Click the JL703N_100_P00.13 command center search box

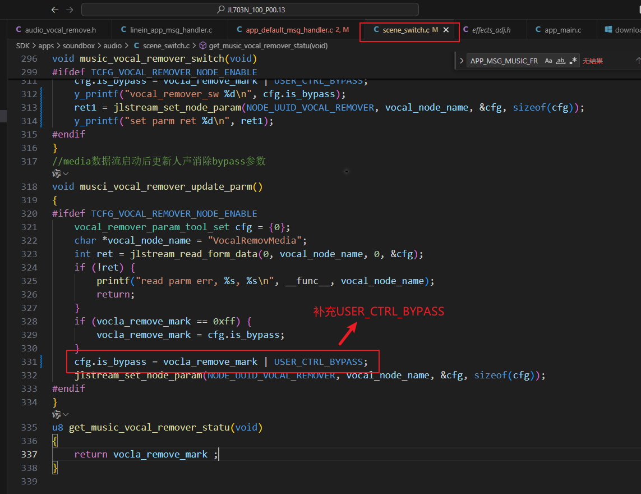click(x=250, y=10)
